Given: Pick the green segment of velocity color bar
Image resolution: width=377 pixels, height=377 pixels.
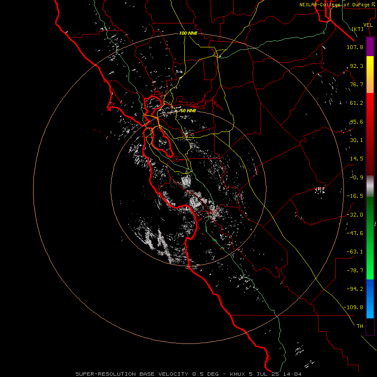Looking at the screenshot, I should coord(370,238).
